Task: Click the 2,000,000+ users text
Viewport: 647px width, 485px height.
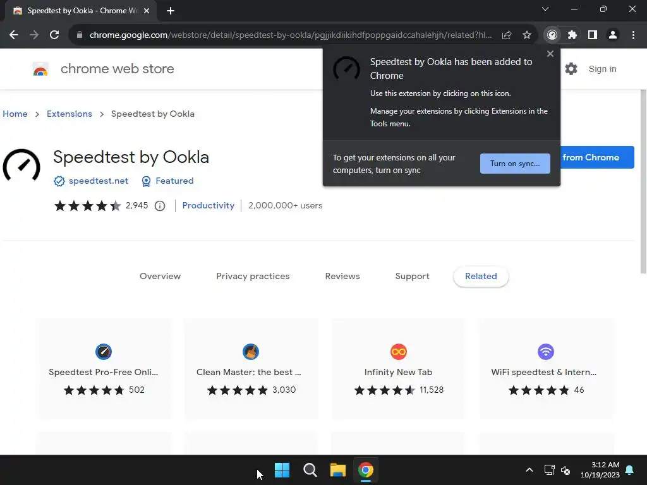Action: 286,205
